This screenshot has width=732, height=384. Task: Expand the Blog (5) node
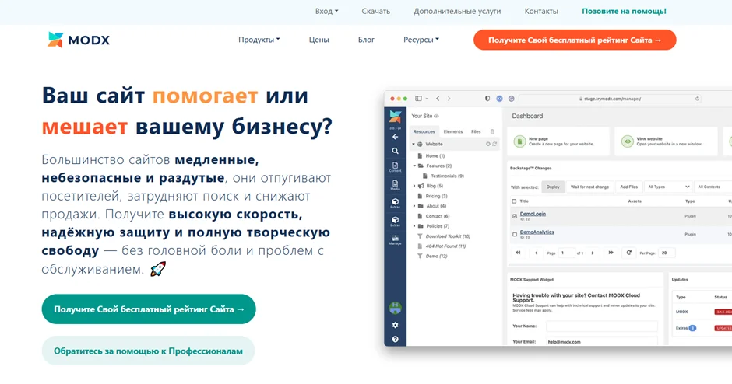coord(414,186)
